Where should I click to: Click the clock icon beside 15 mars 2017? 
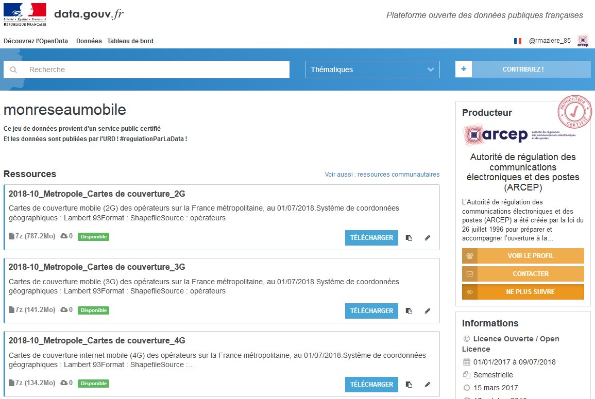pyautogui.click(x=467, y=388)
